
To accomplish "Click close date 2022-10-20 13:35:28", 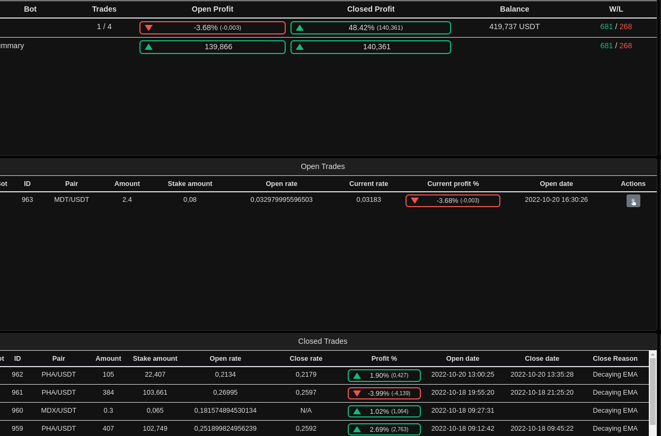I will tap(542, 375).
